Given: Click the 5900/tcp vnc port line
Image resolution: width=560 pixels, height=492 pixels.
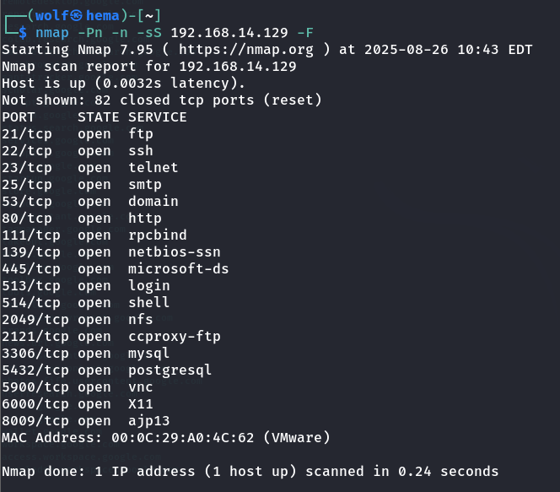Looking at the screenshot, I should click(78, 387).
